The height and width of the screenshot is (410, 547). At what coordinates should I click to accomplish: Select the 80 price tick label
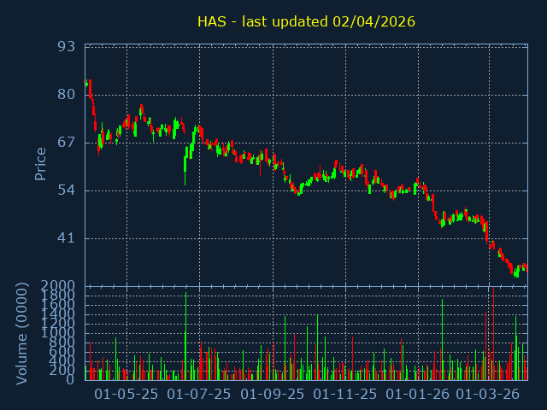pyautogui.click(x=67, y=94)
